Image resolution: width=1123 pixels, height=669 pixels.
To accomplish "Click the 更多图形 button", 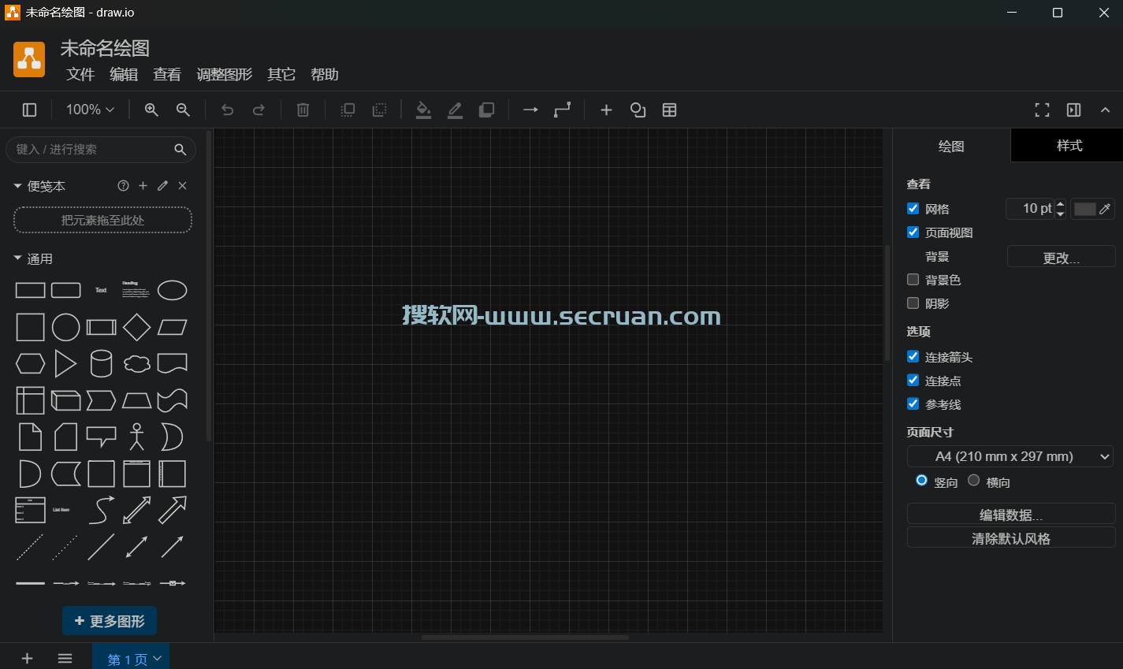I will tap(110, 621).
